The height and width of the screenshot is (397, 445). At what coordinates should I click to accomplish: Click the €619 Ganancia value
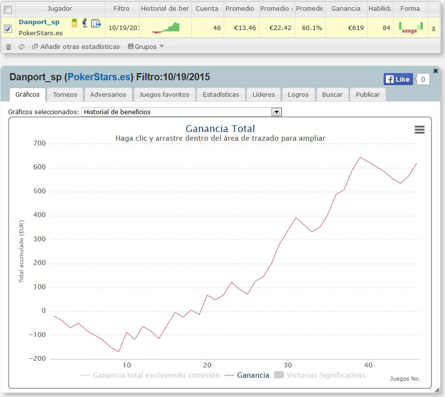pos(356,28)
